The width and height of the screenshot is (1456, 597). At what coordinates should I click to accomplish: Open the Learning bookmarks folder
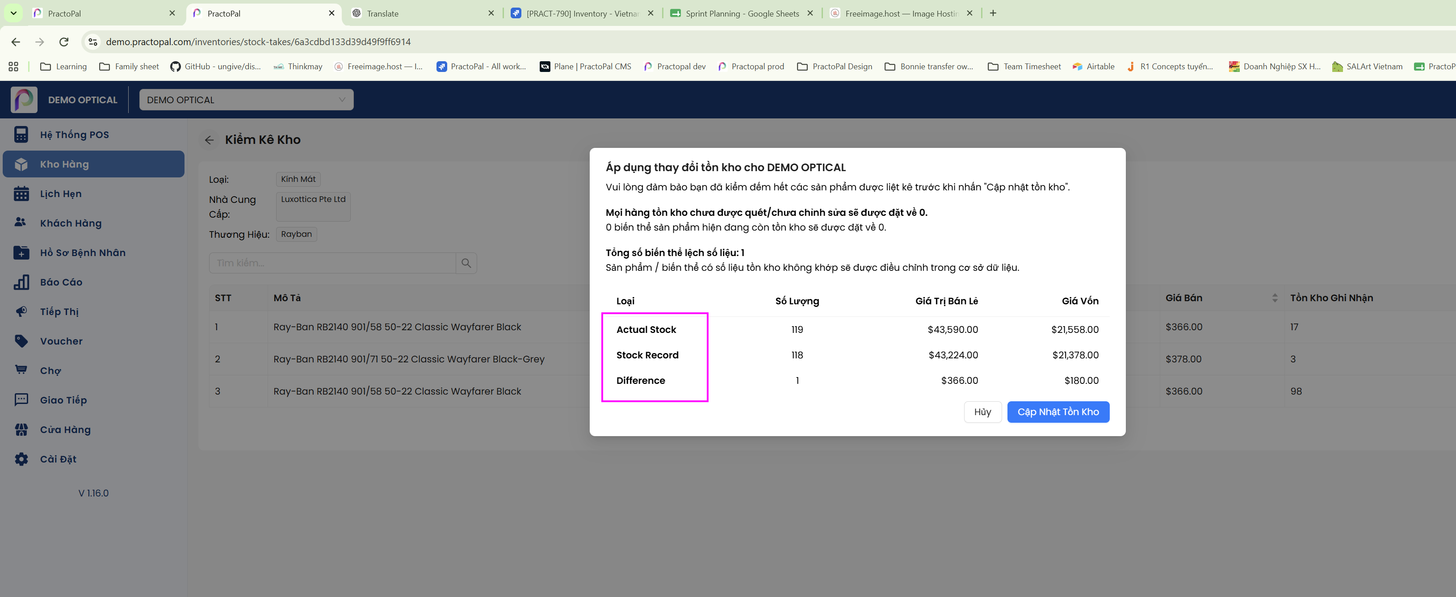(63, 67)
